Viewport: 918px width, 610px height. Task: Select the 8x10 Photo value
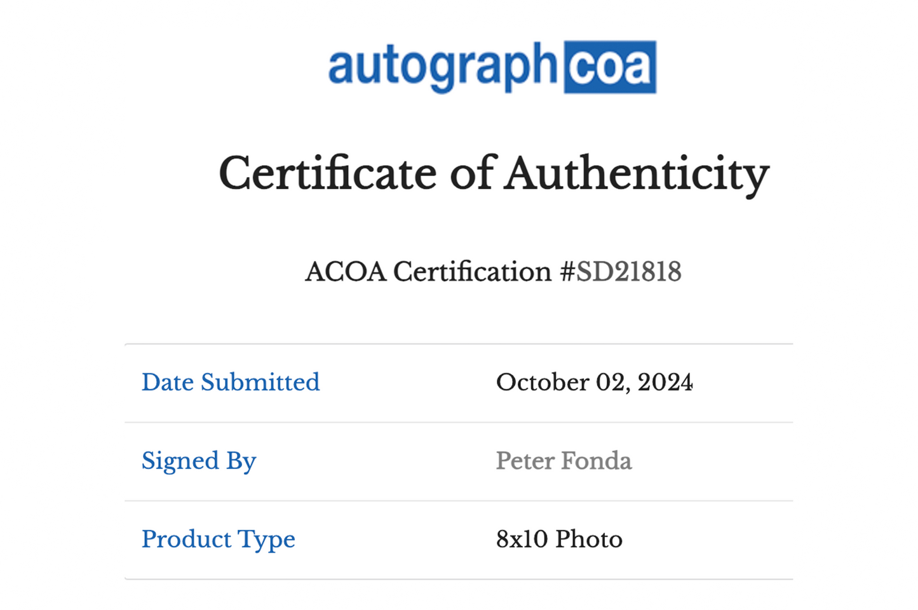559,539
